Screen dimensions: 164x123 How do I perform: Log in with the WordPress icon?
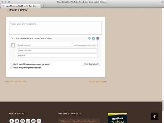coord(89,38)
